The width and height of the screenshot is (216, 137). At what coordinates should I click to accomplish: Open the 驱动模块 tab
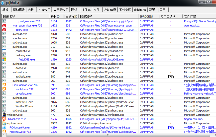click(19, 10)
